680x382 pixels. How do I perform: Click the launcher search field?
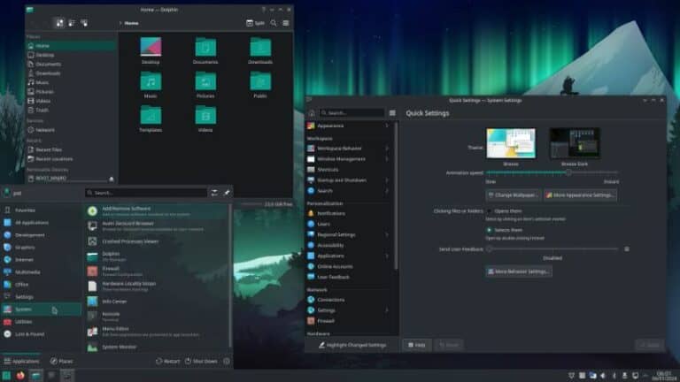point(146,193)
